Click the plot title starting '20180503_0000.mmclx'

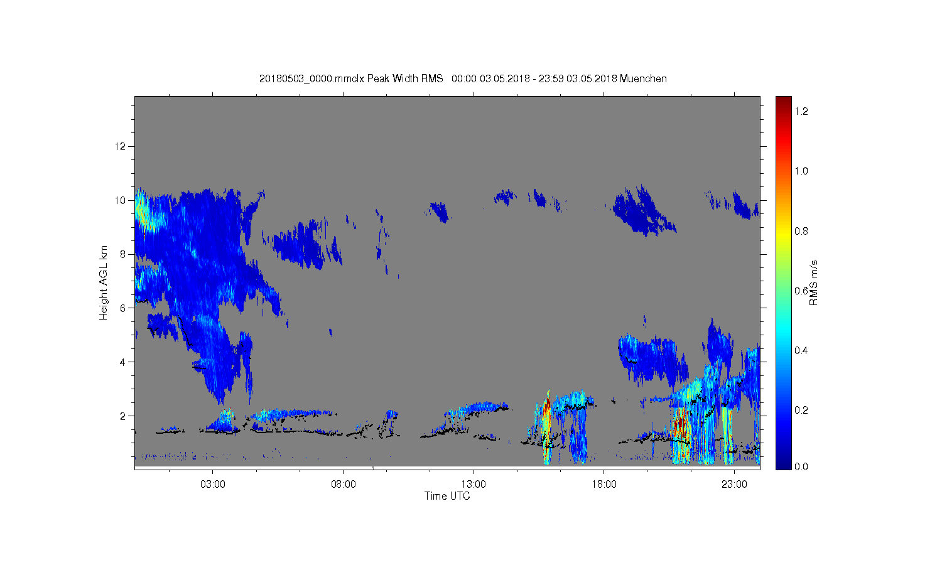(x=463, y=78)
